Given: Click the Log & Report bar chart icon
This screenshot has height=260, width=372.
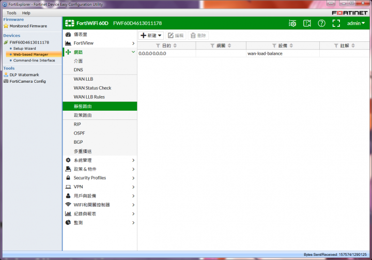Looking at the screenshot, I should pos(68,213).
